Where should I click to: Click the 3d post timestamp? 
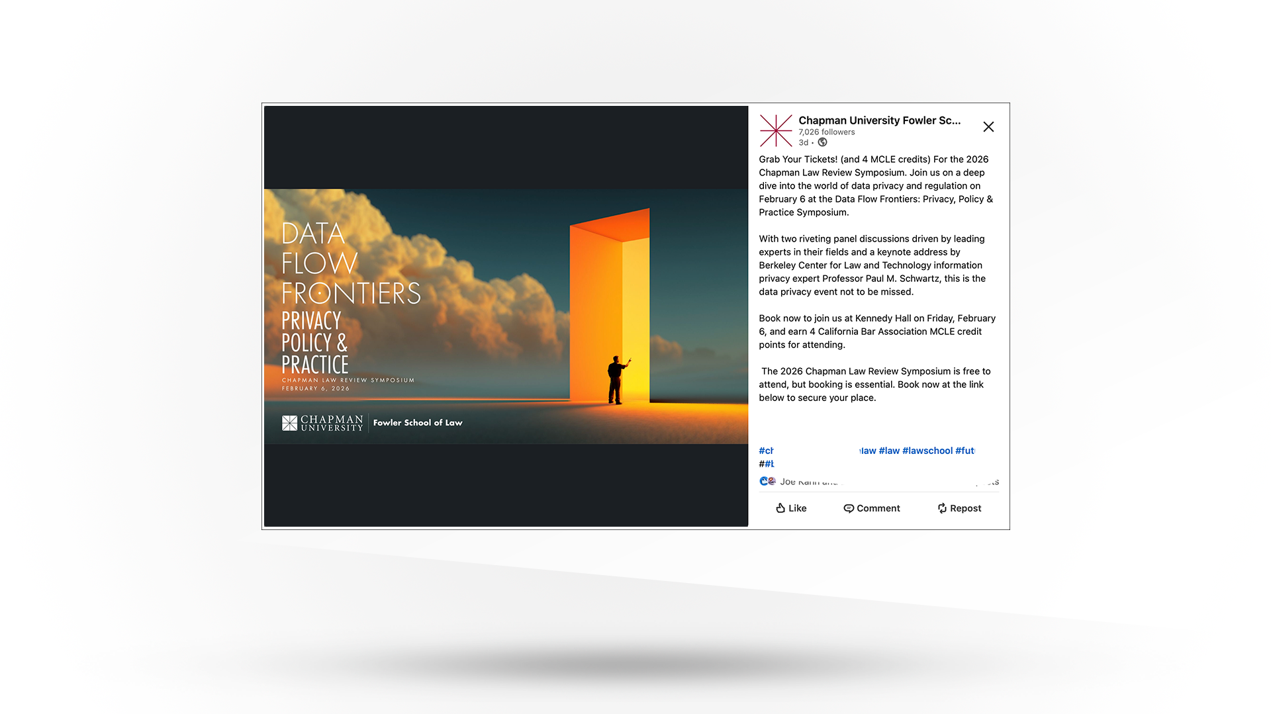[x=803, y=142]
